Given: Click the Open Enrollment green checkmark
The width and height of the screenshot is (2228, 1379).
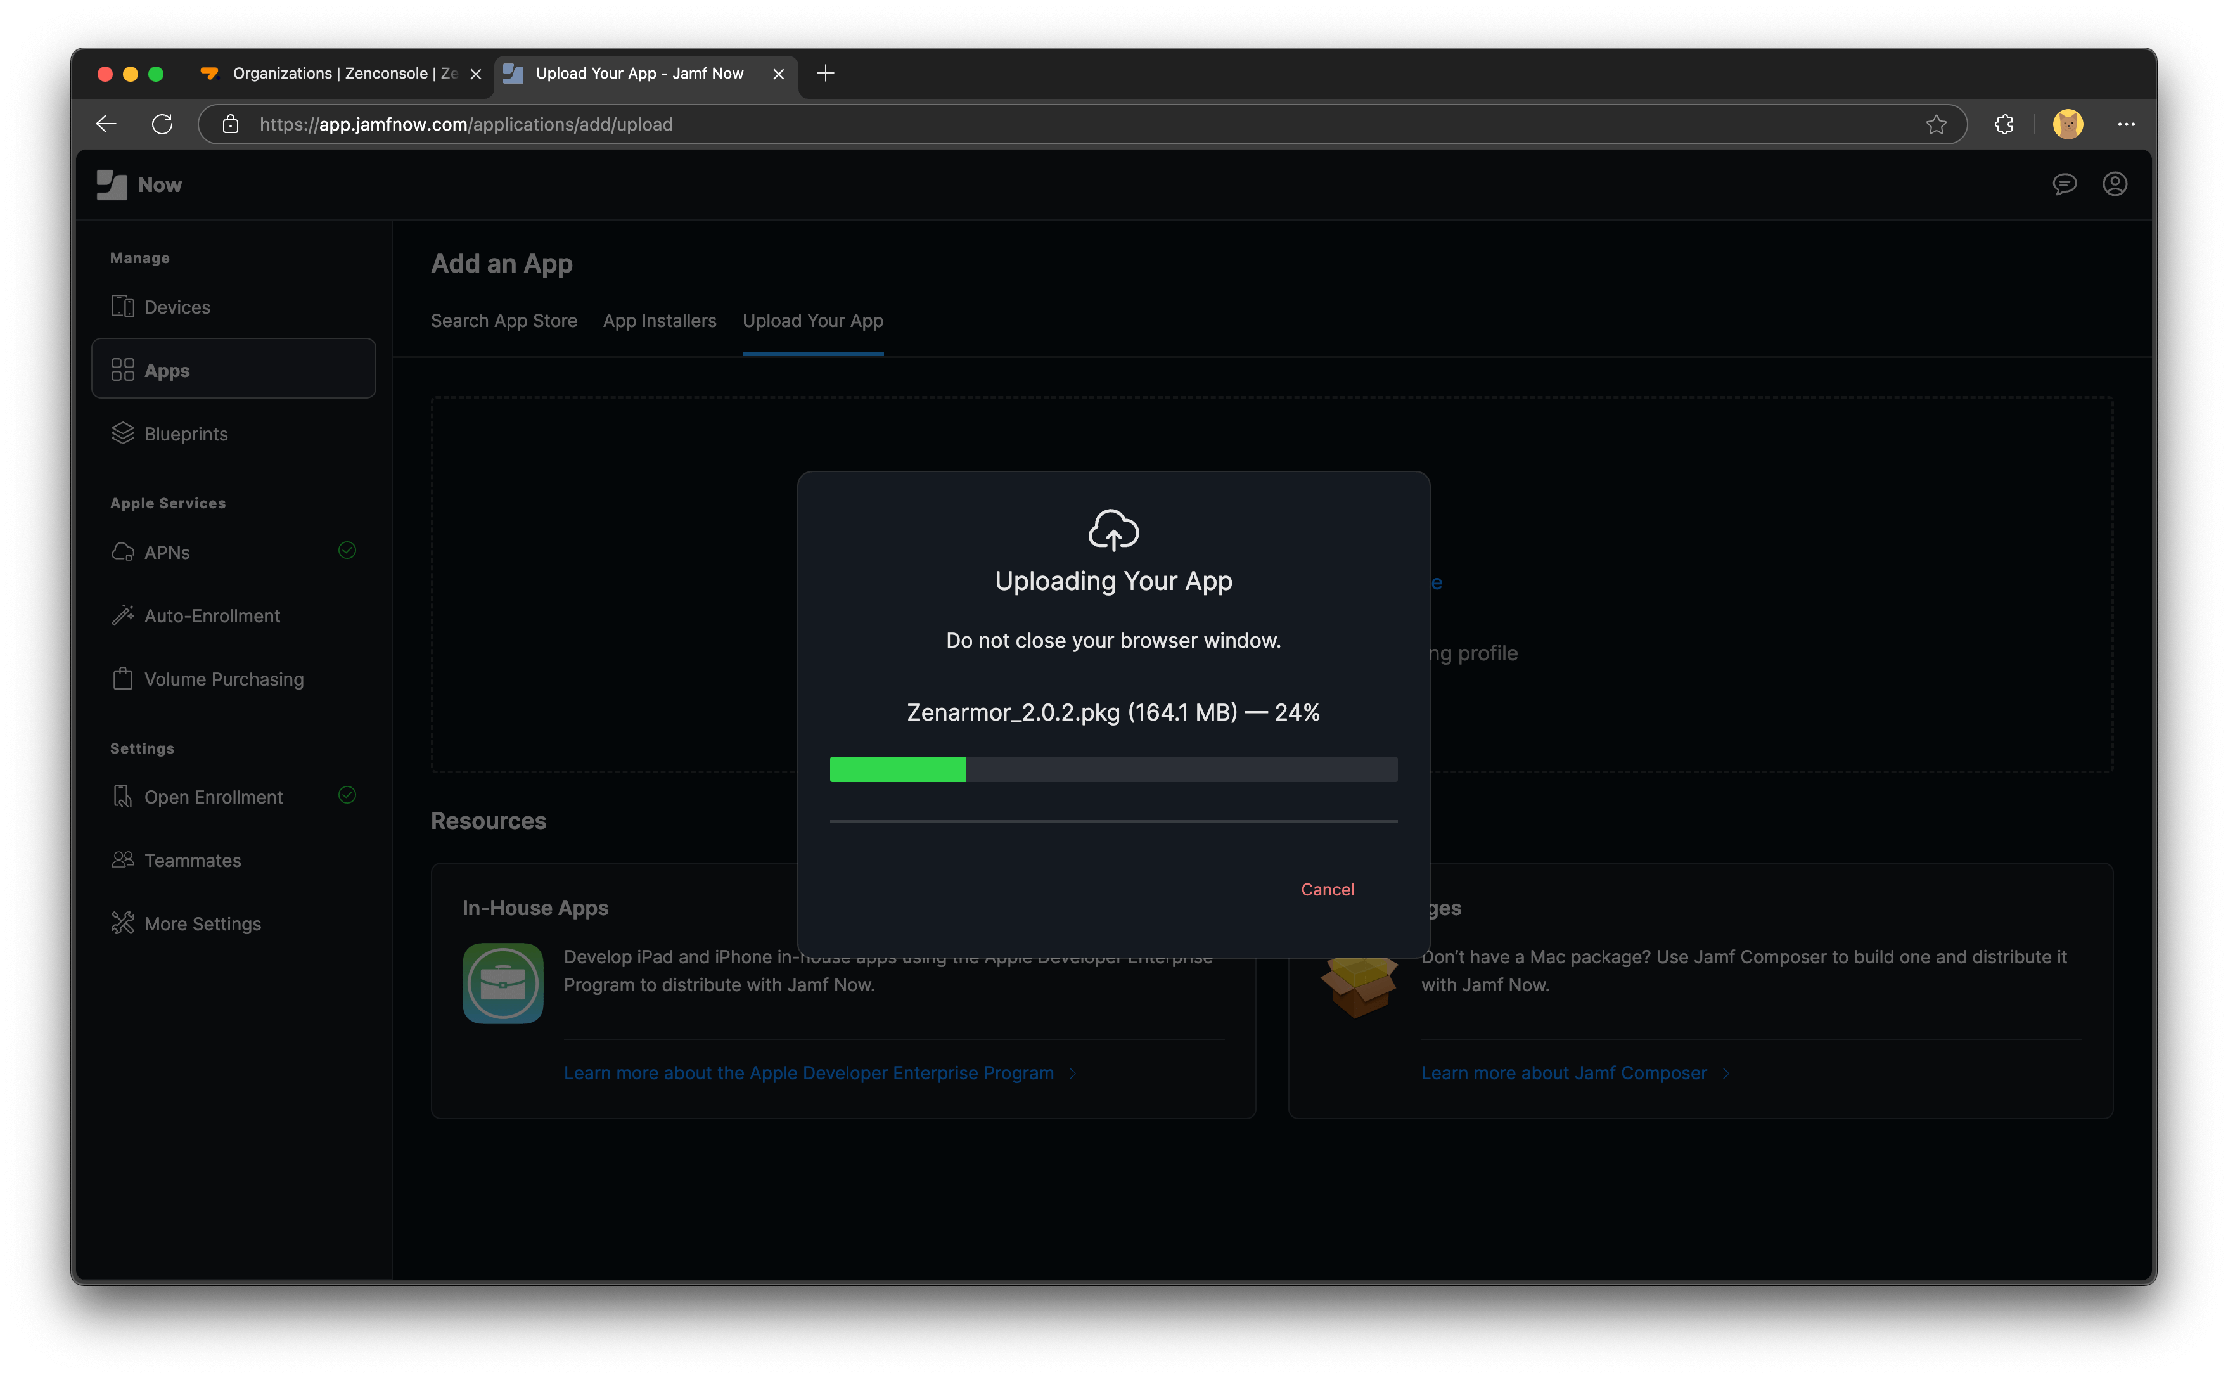Looking at the screenshot, I should click(347, 795).
